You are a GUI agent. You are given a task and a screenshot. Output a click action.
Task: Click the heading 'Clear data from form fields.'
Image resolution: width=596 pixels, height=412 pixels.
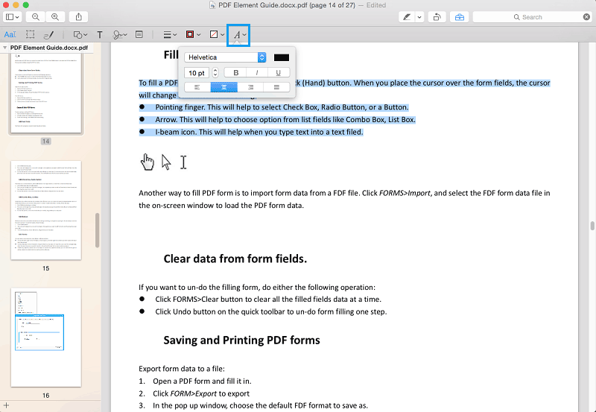coord(235,259)
